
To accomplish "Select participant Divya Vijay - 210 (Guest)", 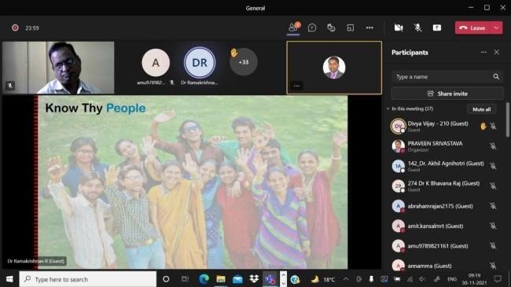I will (x=445, y=127).
